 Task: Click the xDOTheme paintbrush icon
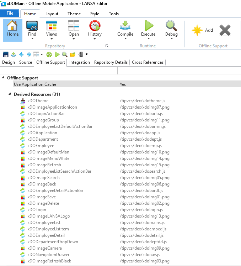click(x=23, y=101)
